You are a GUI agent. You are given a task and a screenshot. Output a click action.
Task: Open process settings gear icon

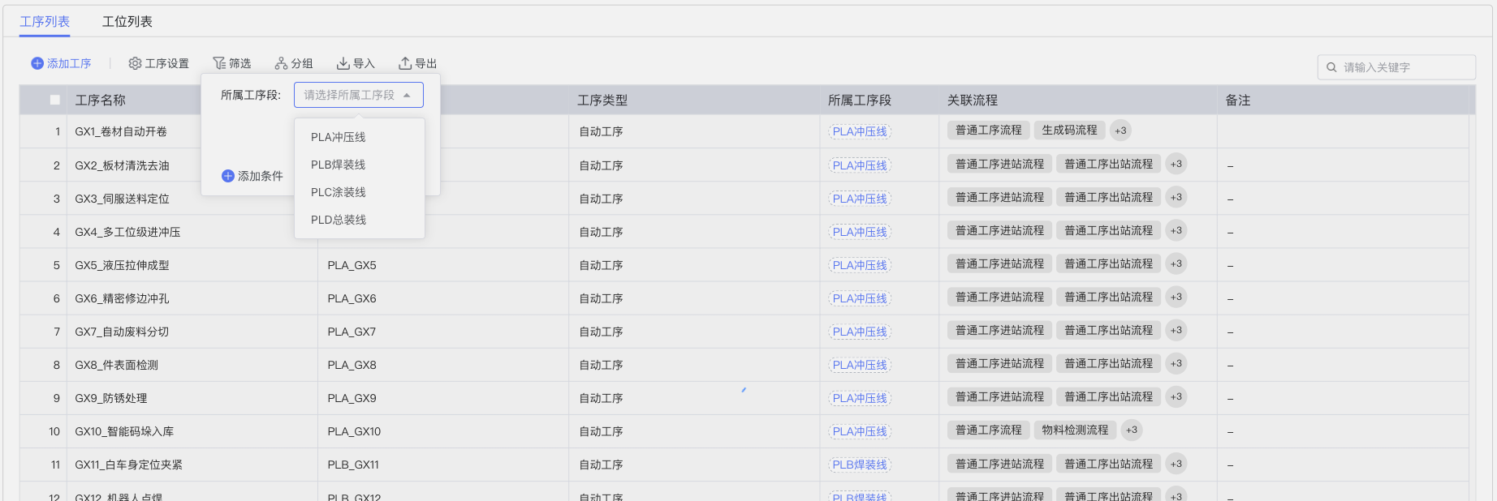click(x=135, y=63)
